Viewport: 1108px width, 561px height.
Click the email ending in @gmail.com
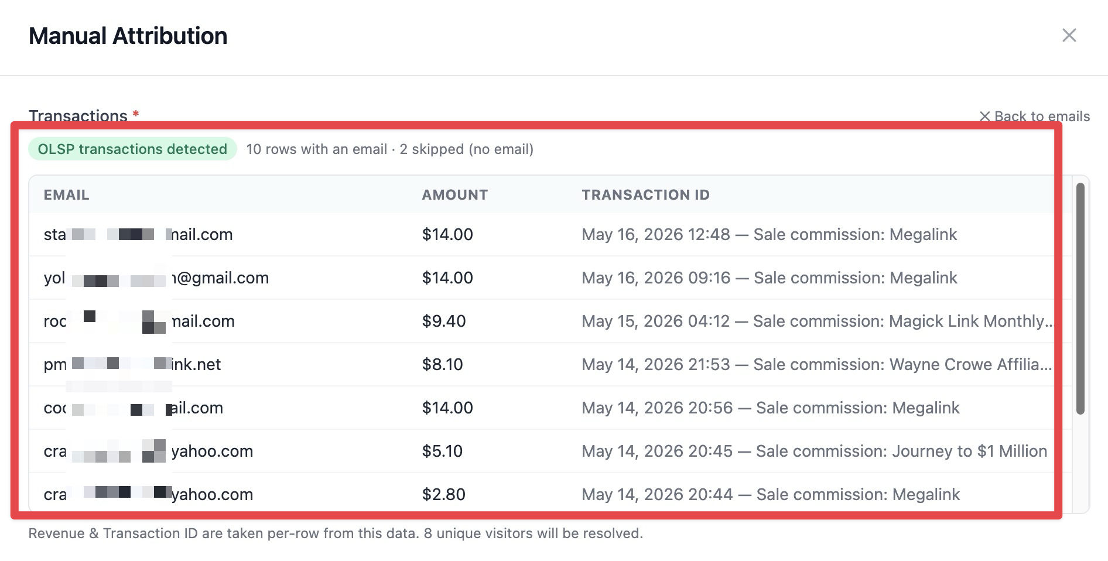156,278
